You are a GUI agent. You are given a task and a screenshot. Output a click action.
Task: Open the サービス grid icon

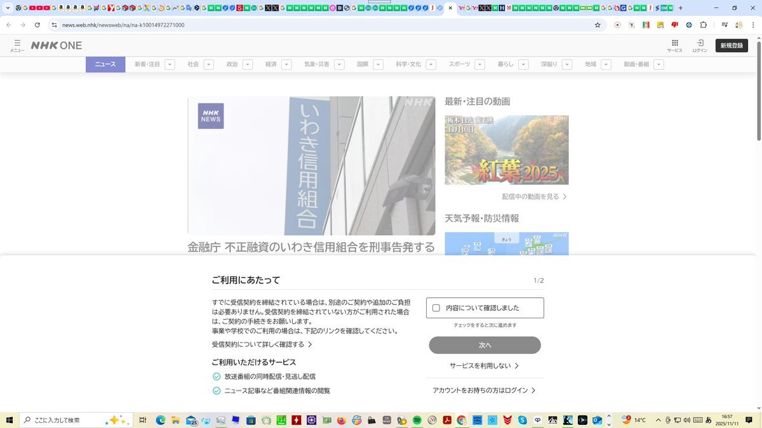[x=674, y=45]
